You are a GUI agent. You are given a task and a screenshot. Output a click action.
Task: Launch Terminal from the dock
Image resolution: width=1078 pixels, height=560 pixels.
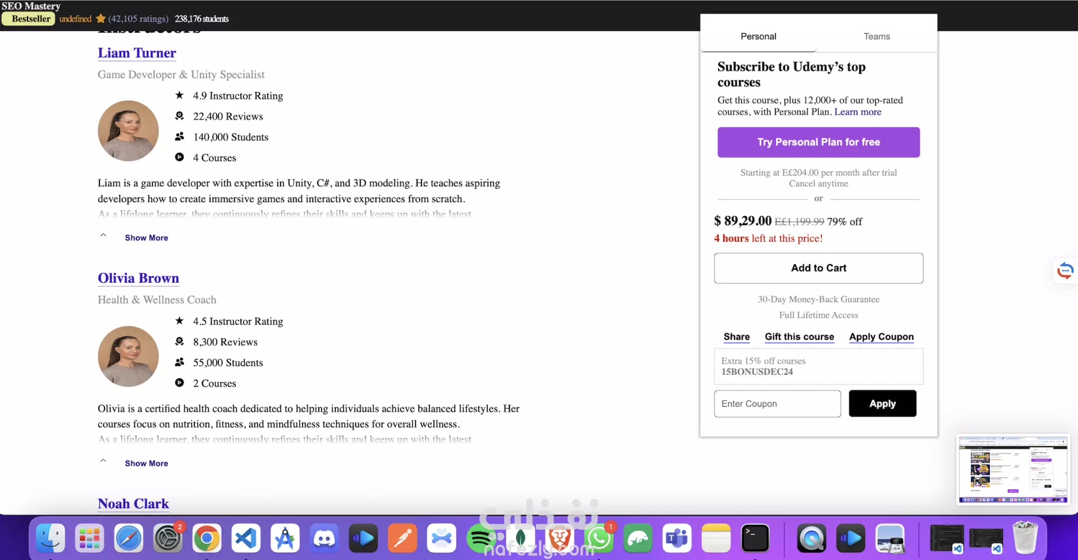coord(755,539)
